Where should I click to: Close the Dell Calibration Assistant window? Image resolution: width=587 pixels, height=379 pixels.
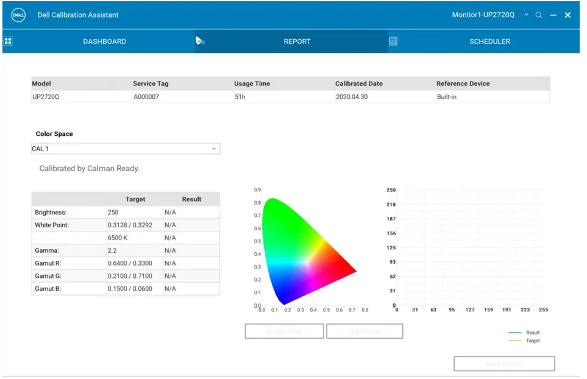568,15
